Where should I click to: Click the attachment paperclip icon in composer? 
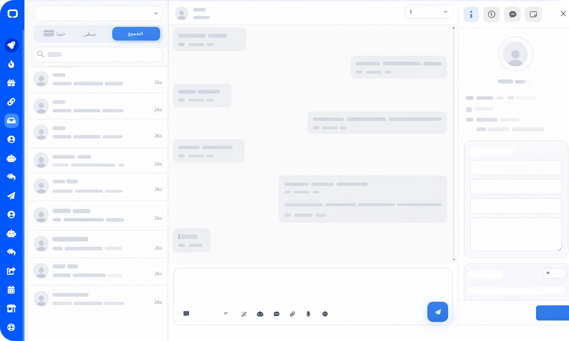coord(292,314)
